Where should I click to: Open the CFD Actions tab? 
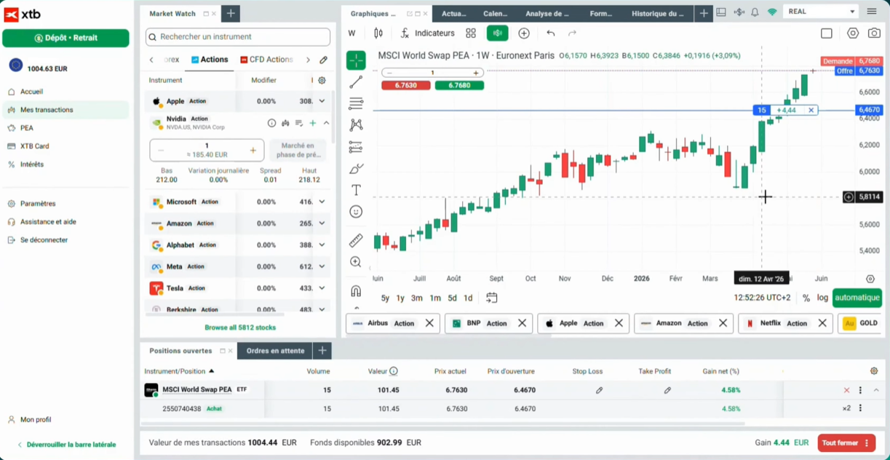tap(266, 60)
